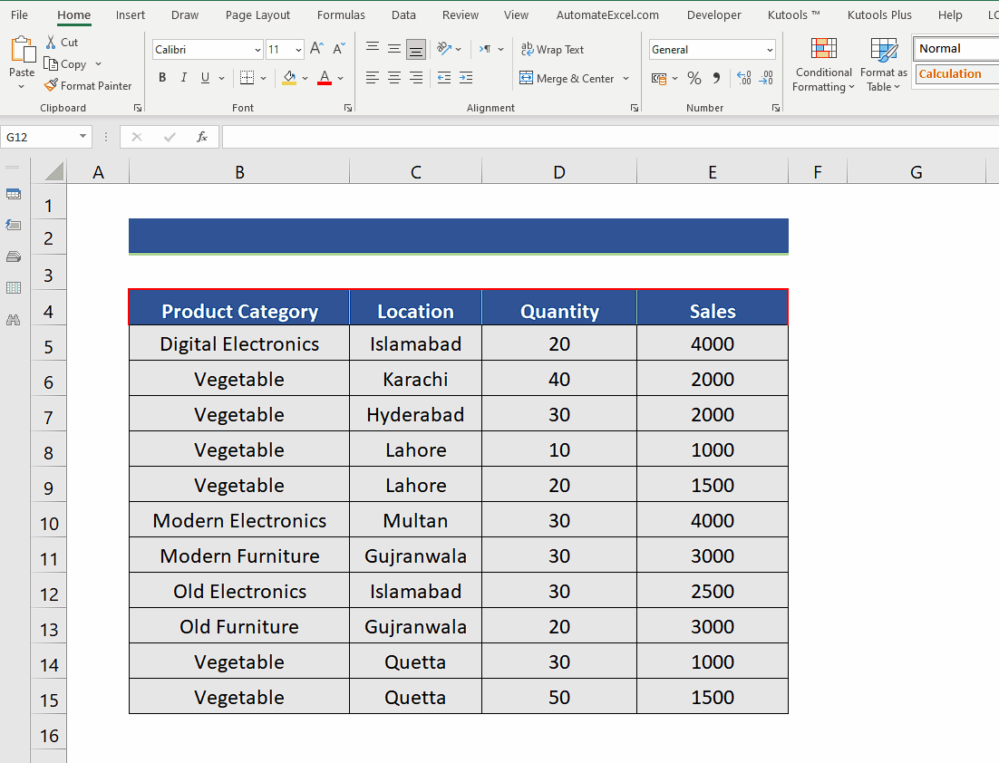Click the Format as Table button
The image size is (999, 763).
(x=883, y=63)
